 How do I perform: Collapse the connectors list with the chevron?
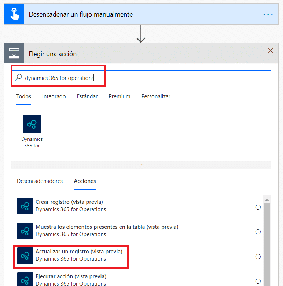[x=141, y=165]
